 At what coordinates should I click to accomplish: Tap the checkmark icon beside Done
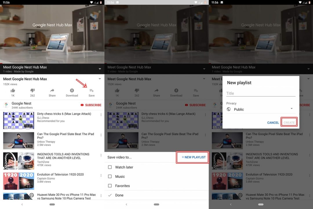point(110,195)
